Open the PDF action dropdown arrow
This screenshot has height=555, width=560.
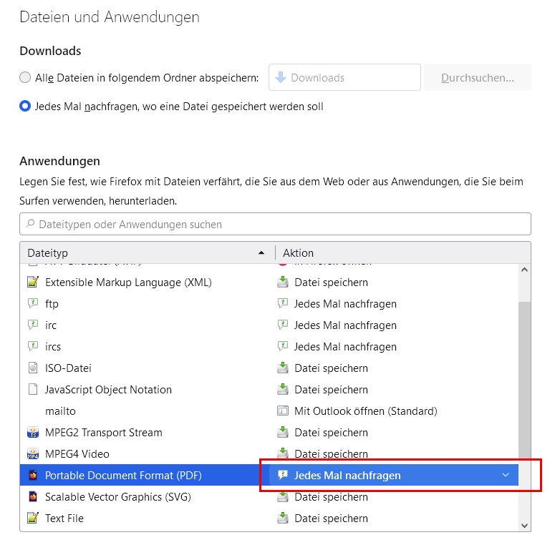click(506, 476)
